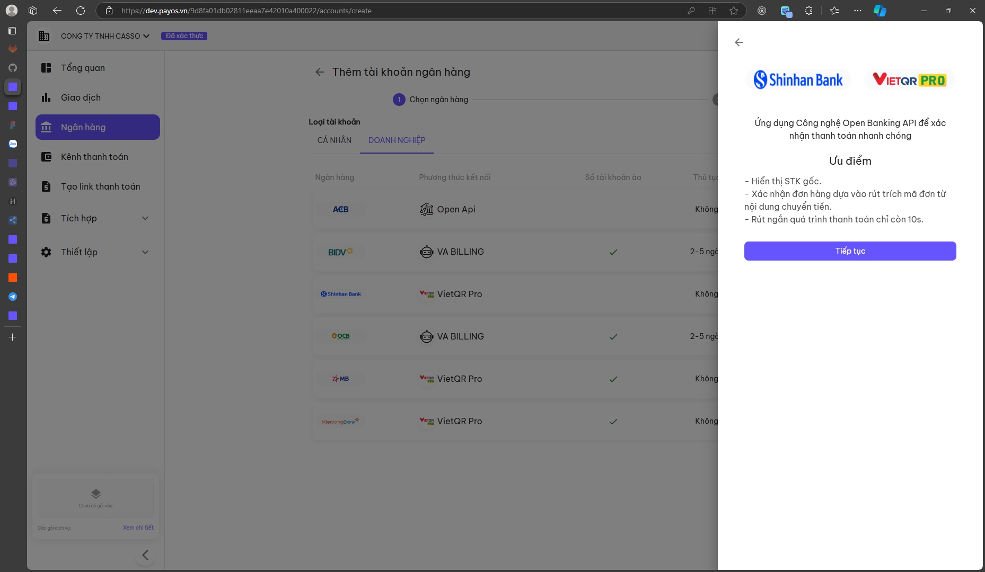This screenshot has width=985, height=572.
Task: Click the Ngân hàng bank building icon
Action: [46, 127]
